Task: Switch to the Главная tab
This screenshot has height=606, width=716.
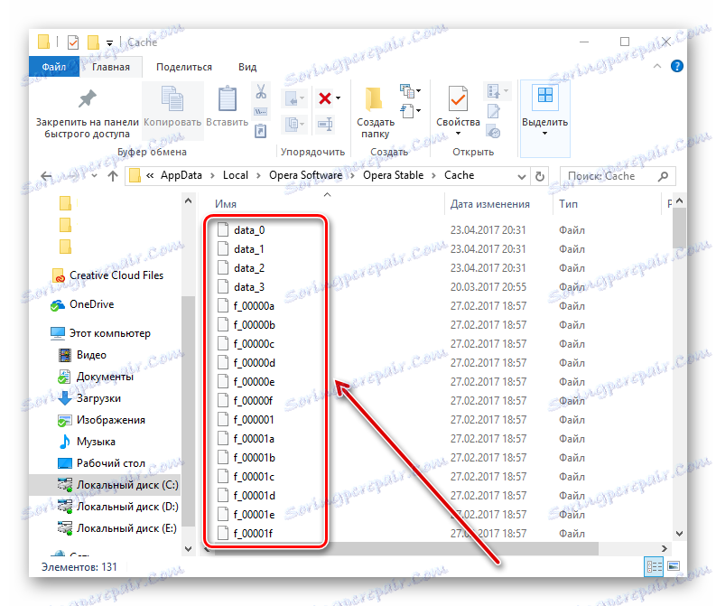Action: tap(111, 67)
